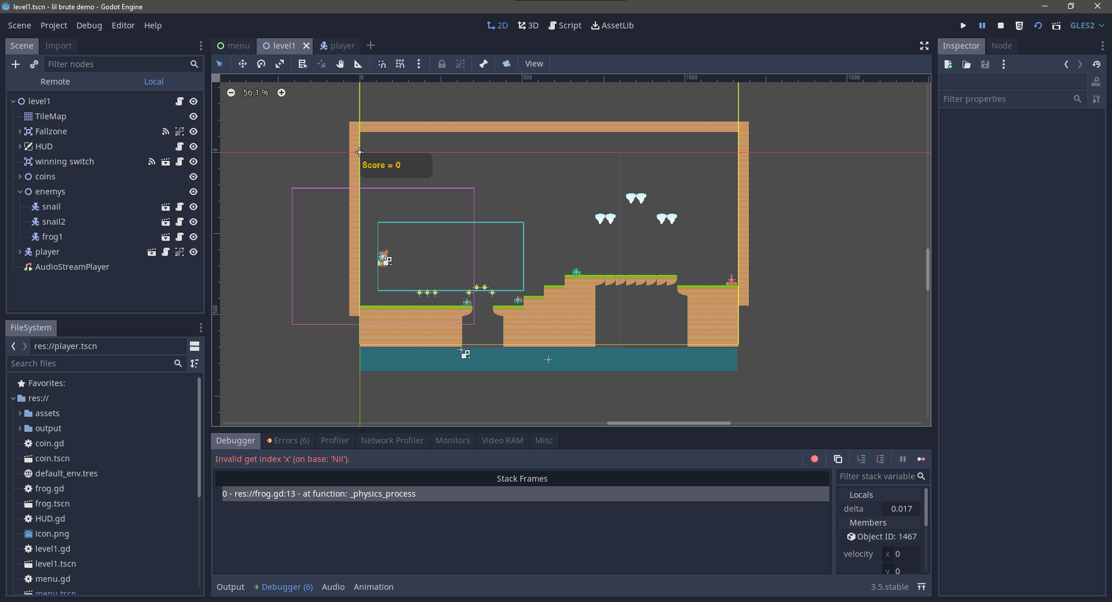Toggle visibility of HUD node
Screen dimensions: 1112x602
[x=193, y=146]
